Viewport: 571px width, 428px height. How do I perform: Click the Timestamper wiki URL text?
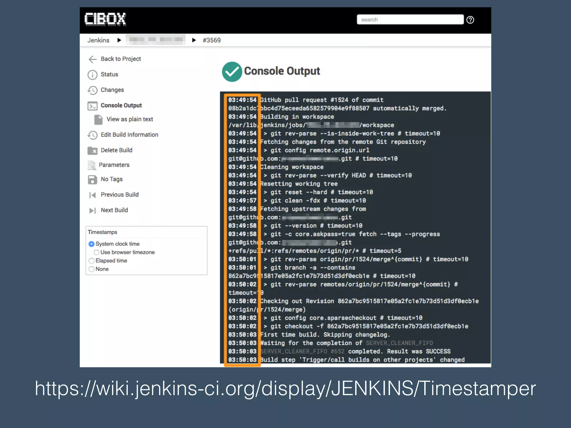click(x=285, y=388)
